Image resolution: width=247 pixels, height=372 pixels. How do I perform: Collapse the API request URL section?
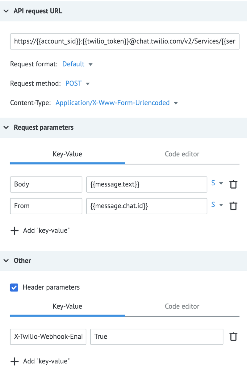coord(6,11)
